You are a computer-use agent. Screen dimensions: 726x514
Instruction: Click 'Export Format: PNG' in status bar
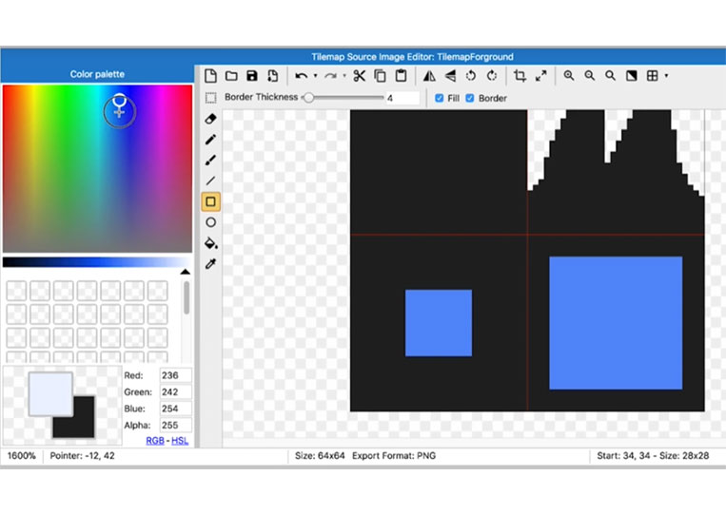[x=394, y=456]
